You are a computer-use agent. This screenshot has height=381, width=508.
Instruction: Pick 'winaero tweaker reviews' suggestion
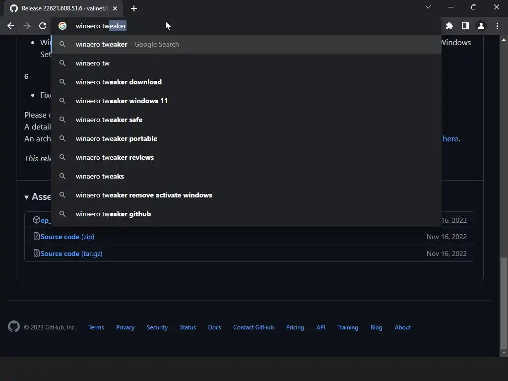click(246, 157)
